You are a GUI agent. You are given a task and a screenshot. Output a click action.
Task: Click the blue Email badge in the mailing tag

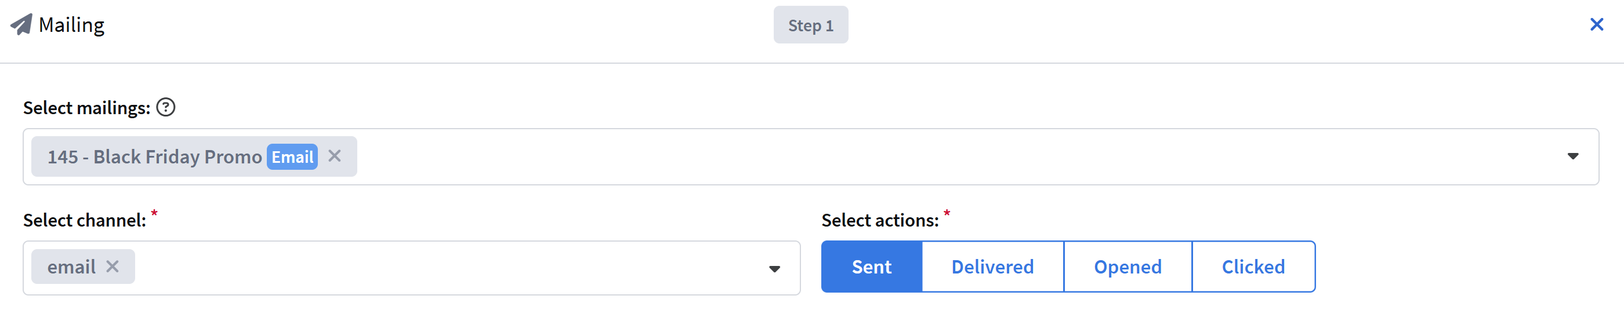(292, 156)
